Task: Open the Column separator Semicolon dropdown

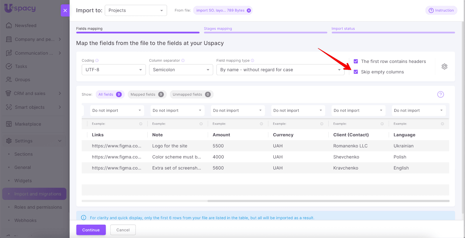Action: click(181, 70)
